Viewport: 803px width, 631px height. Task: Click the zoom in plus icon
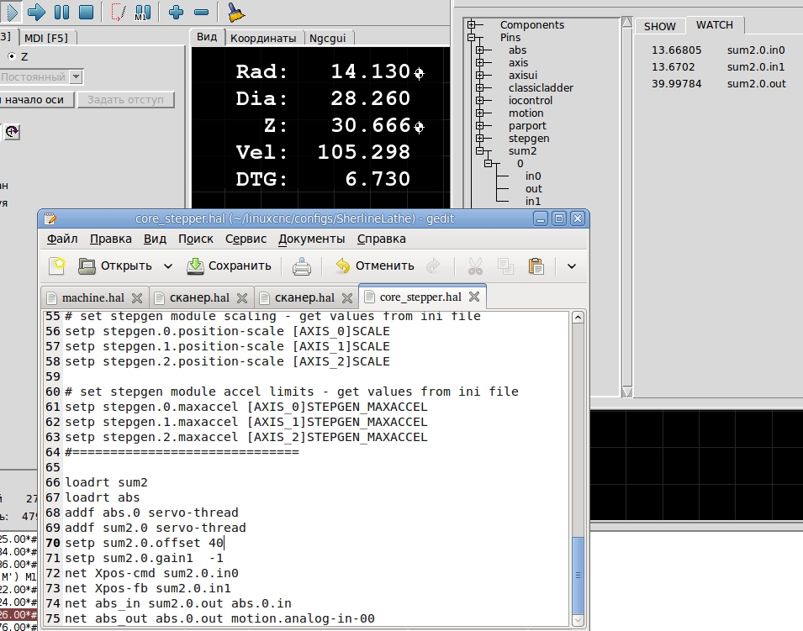click(x=176, y=12)
